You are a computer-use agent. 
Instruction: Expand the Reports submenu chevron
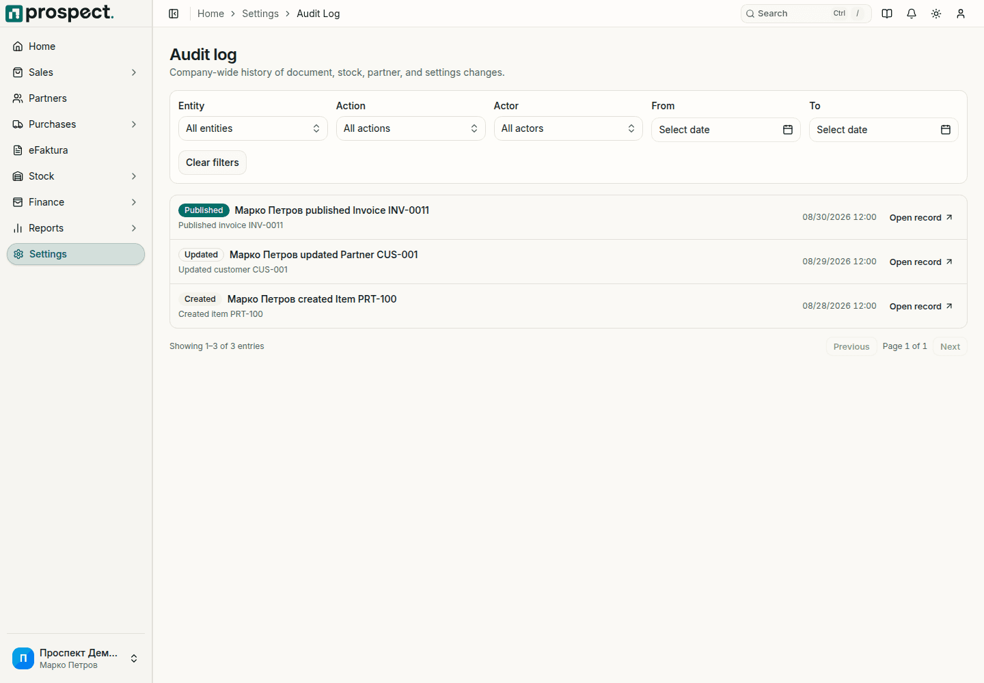click(134, 228)
